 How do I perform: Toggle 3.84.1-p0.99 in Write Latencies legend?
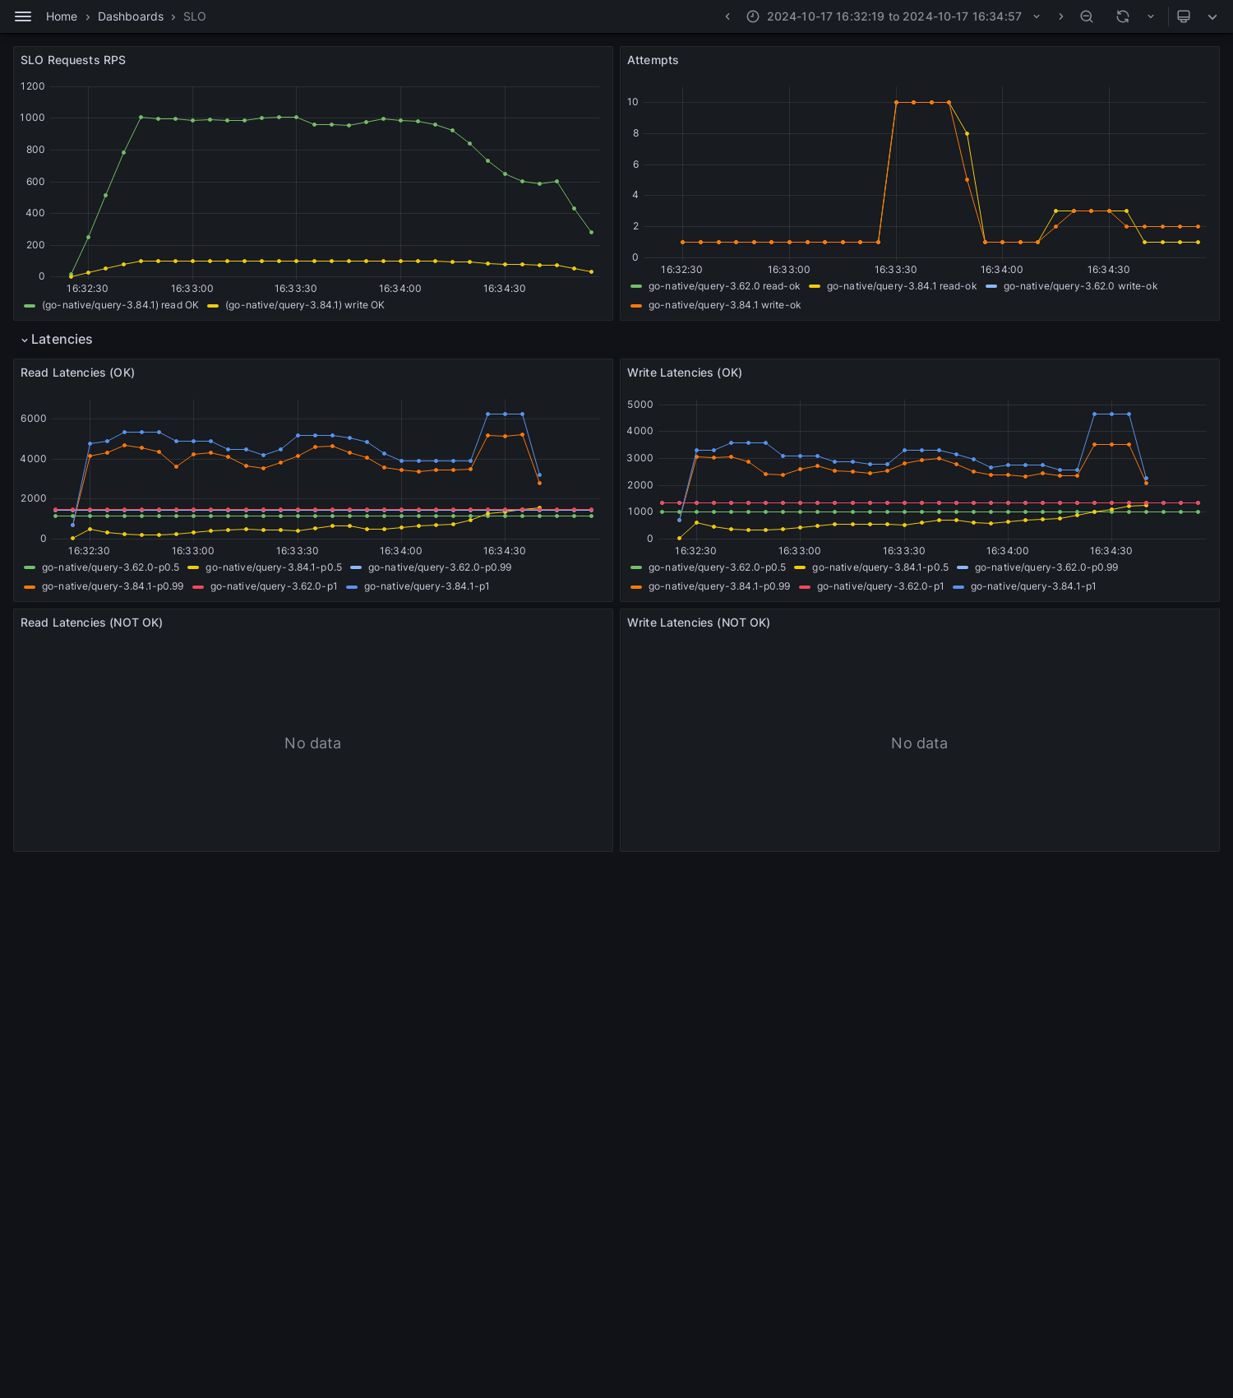pos(719,586)
